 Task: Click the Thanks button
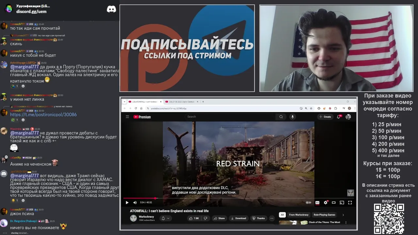coord(259,218)
